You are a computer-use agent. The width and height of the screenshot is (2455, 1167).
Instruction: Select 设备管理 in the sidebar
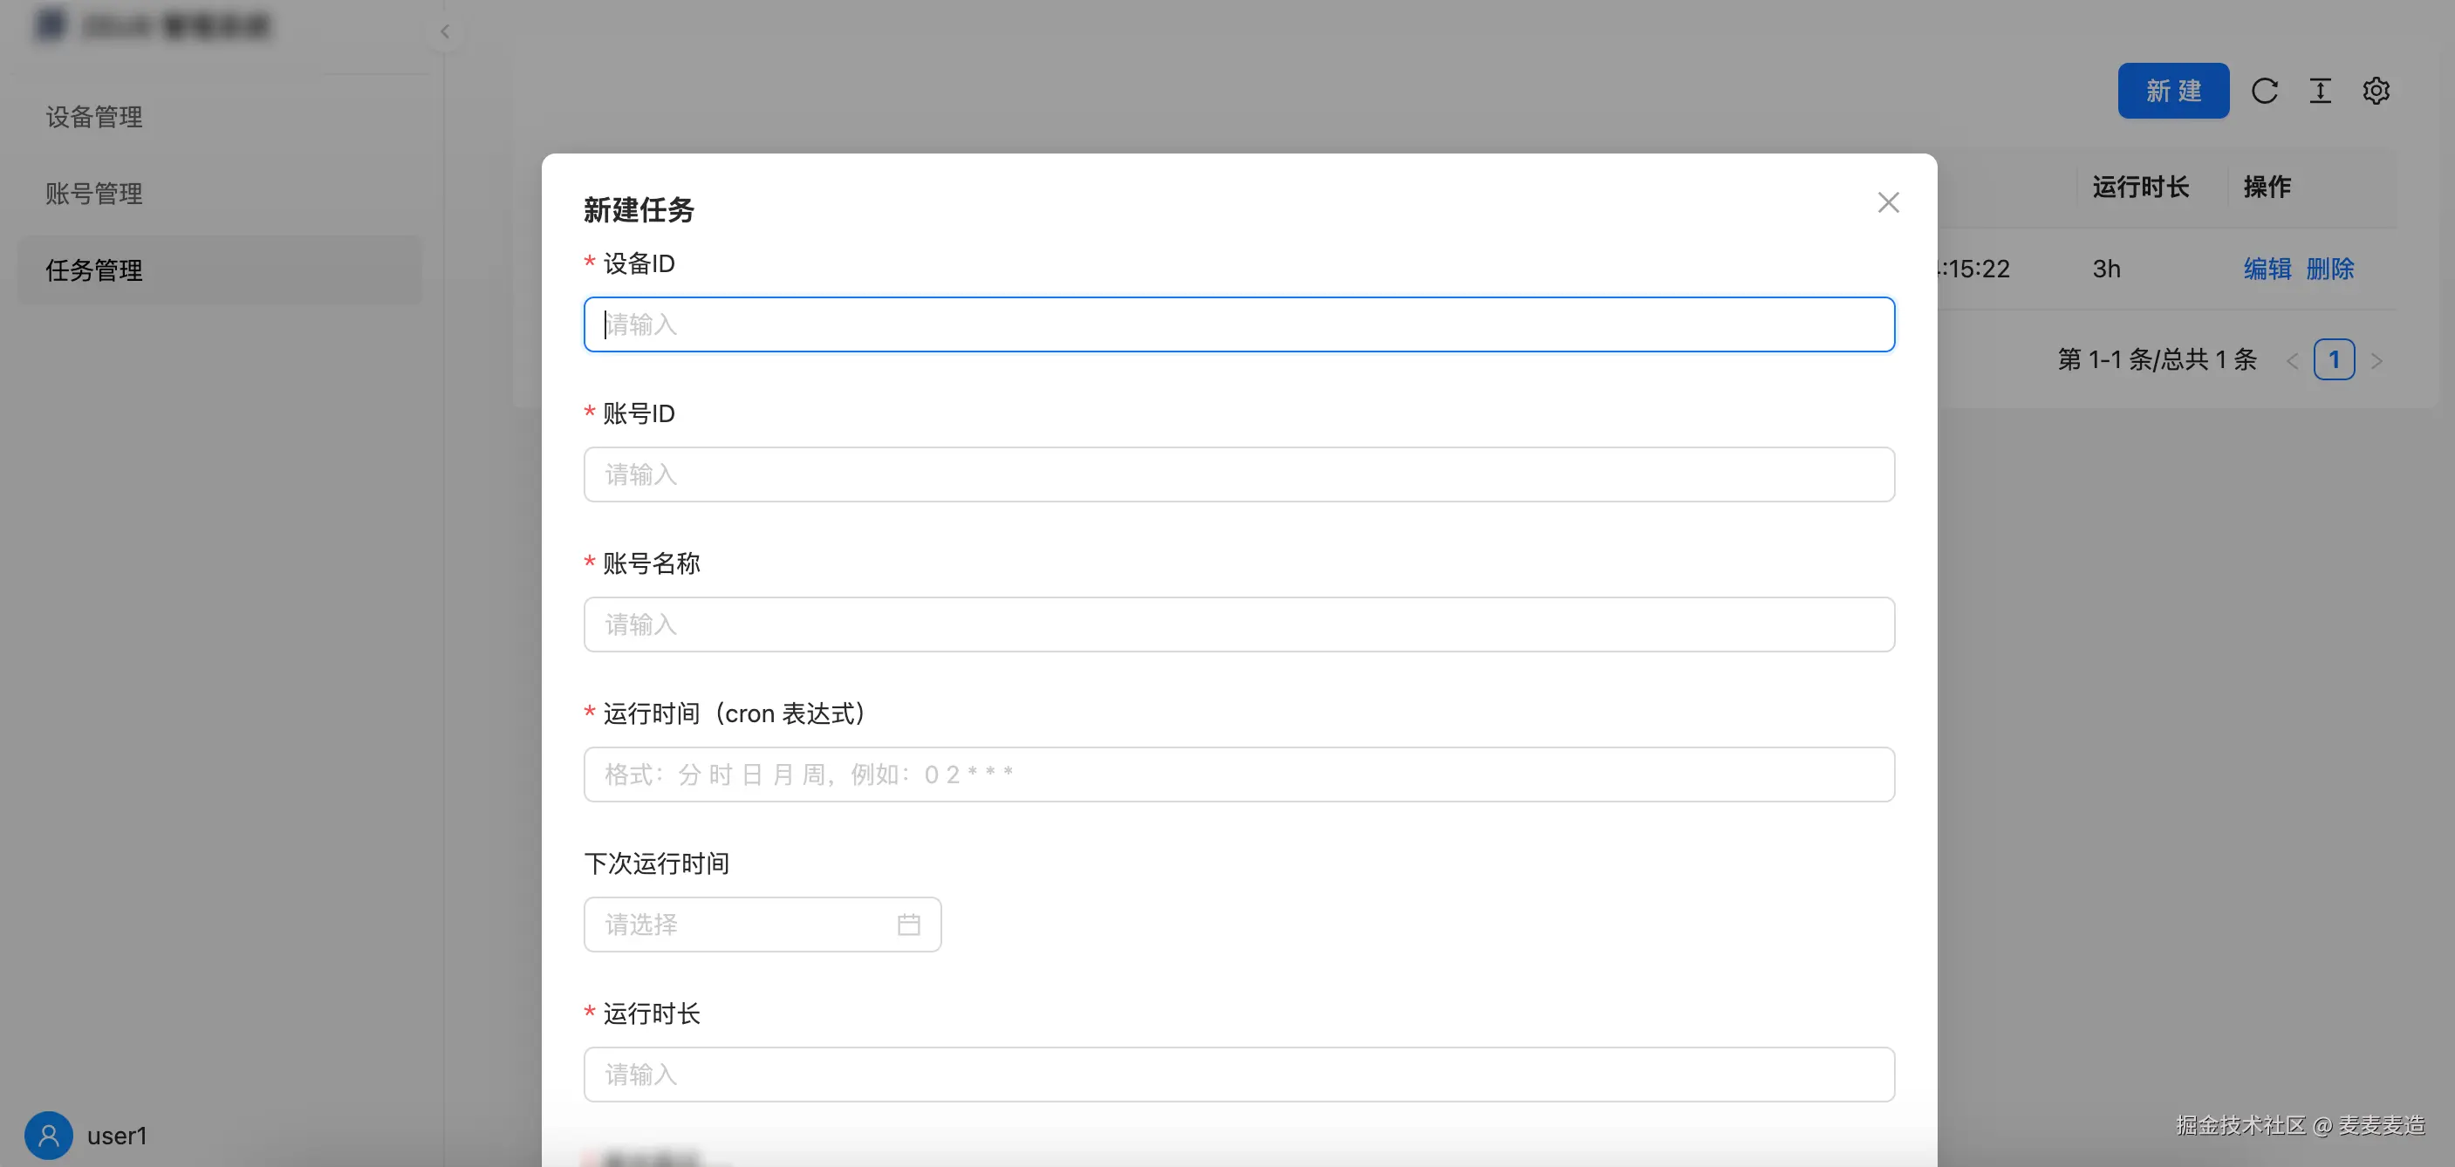coord(92,117)
